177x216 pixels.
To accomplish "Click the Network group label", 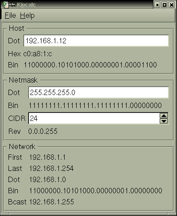I will (x=22, y=146).
